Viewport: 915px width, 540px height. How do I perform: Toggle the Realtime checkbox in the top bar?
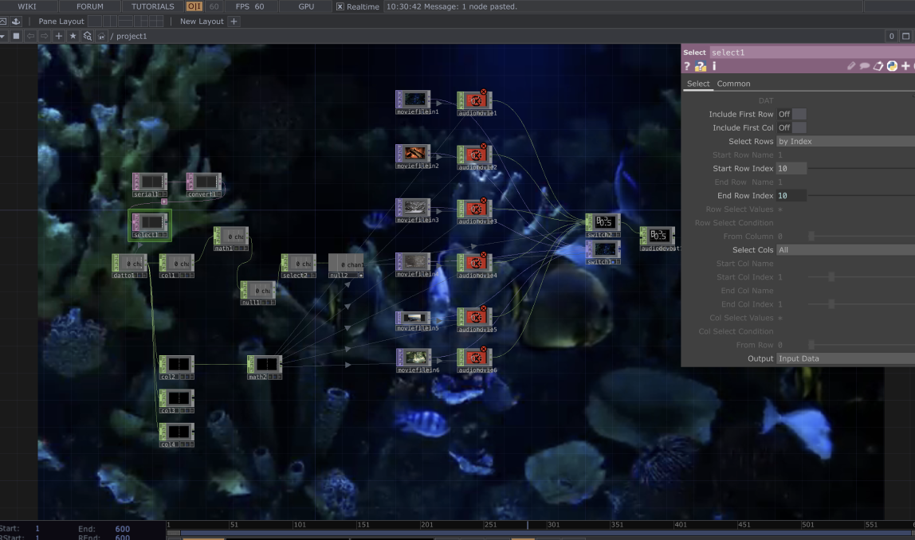339,6
